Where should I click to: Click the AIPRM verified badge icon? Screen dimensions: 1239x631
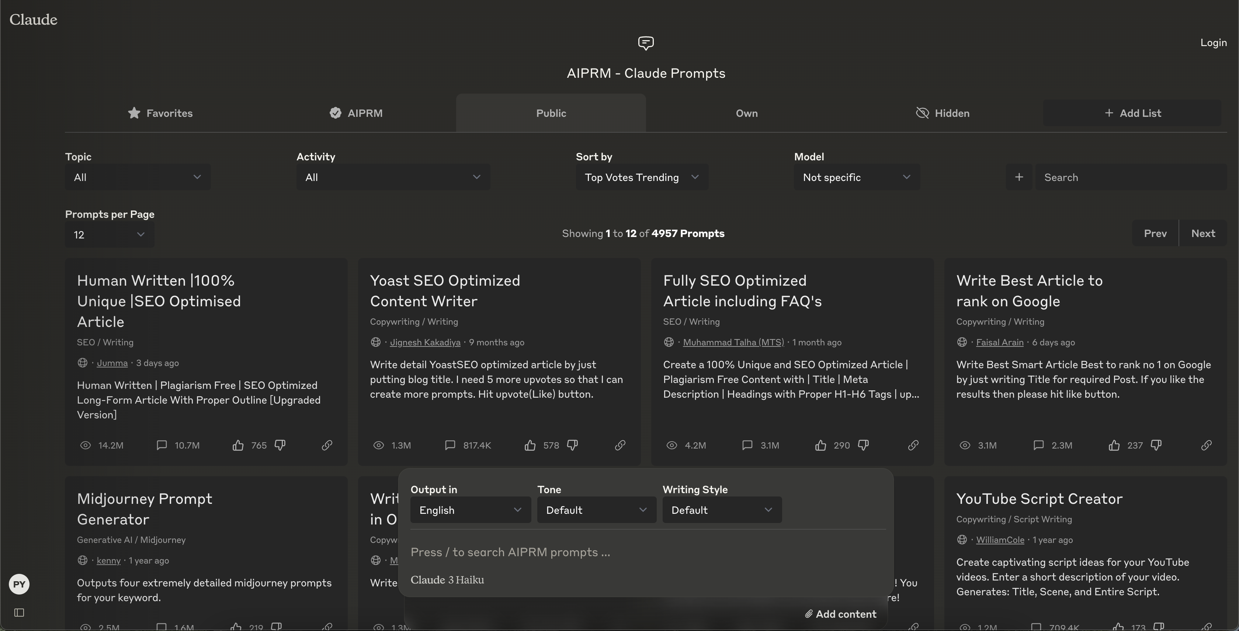click(x=335, y=113)
